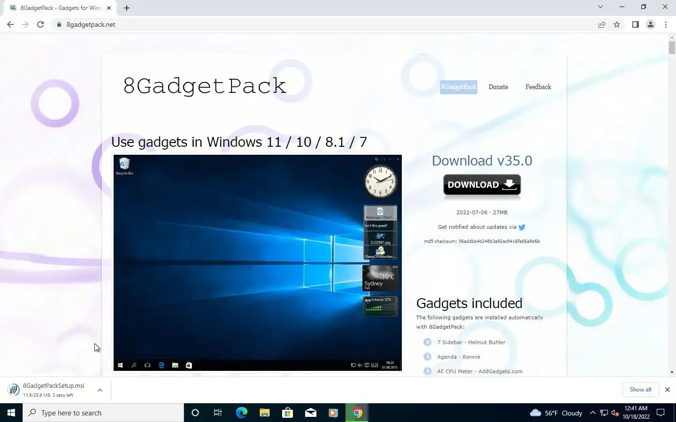The height and width of the screenshot is (422, 676).
Task: Click Agenda - Ronnie list entry
Action: coord(459,357)
